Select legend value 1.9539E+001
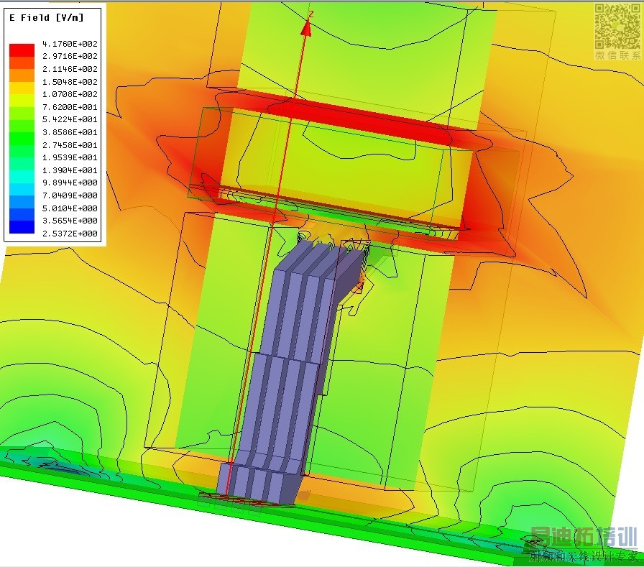 (x=70, y=157)
